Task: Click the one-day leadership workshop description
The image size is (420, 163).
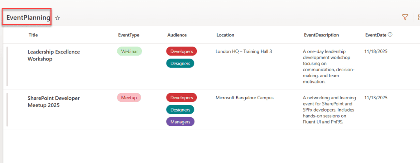Action: coord(329,67)
